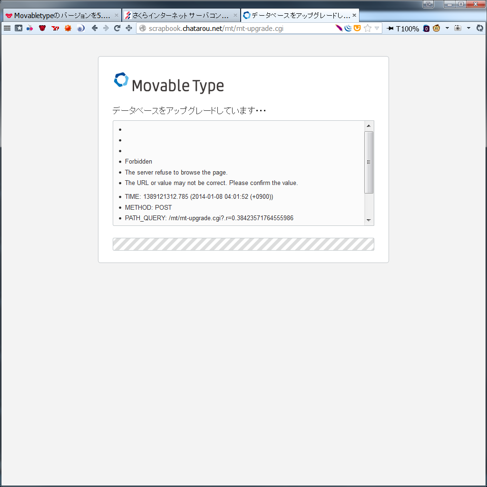487x487 pixels.
Task: Click the jQuery swirl icon in address bar
Action: [348, 28]
